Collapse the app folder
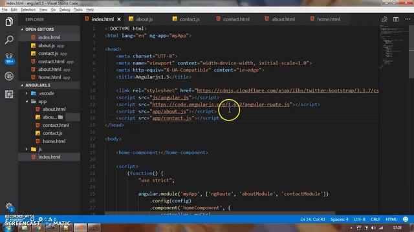The height and width of the screenshot is (232, 414). (49, 102)
